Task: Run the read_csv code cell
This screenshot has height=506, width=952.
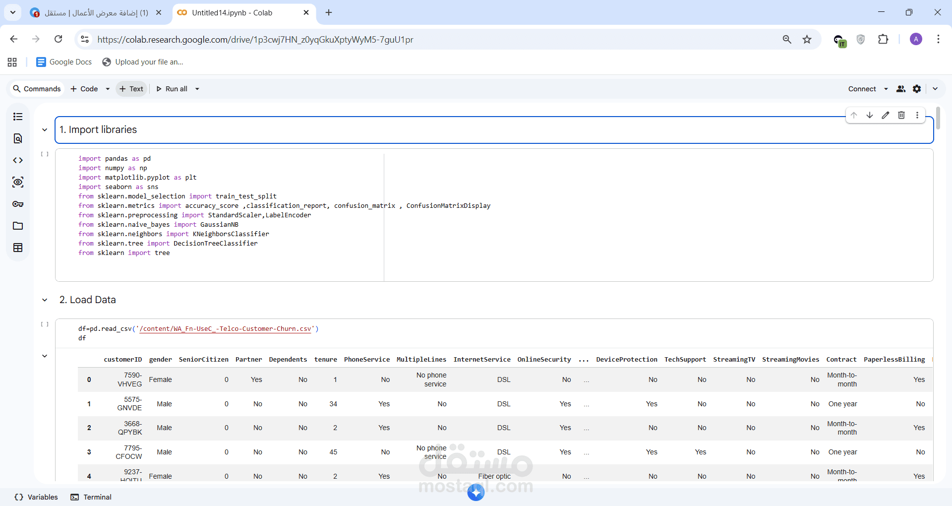Action: (x=45, y=324)
